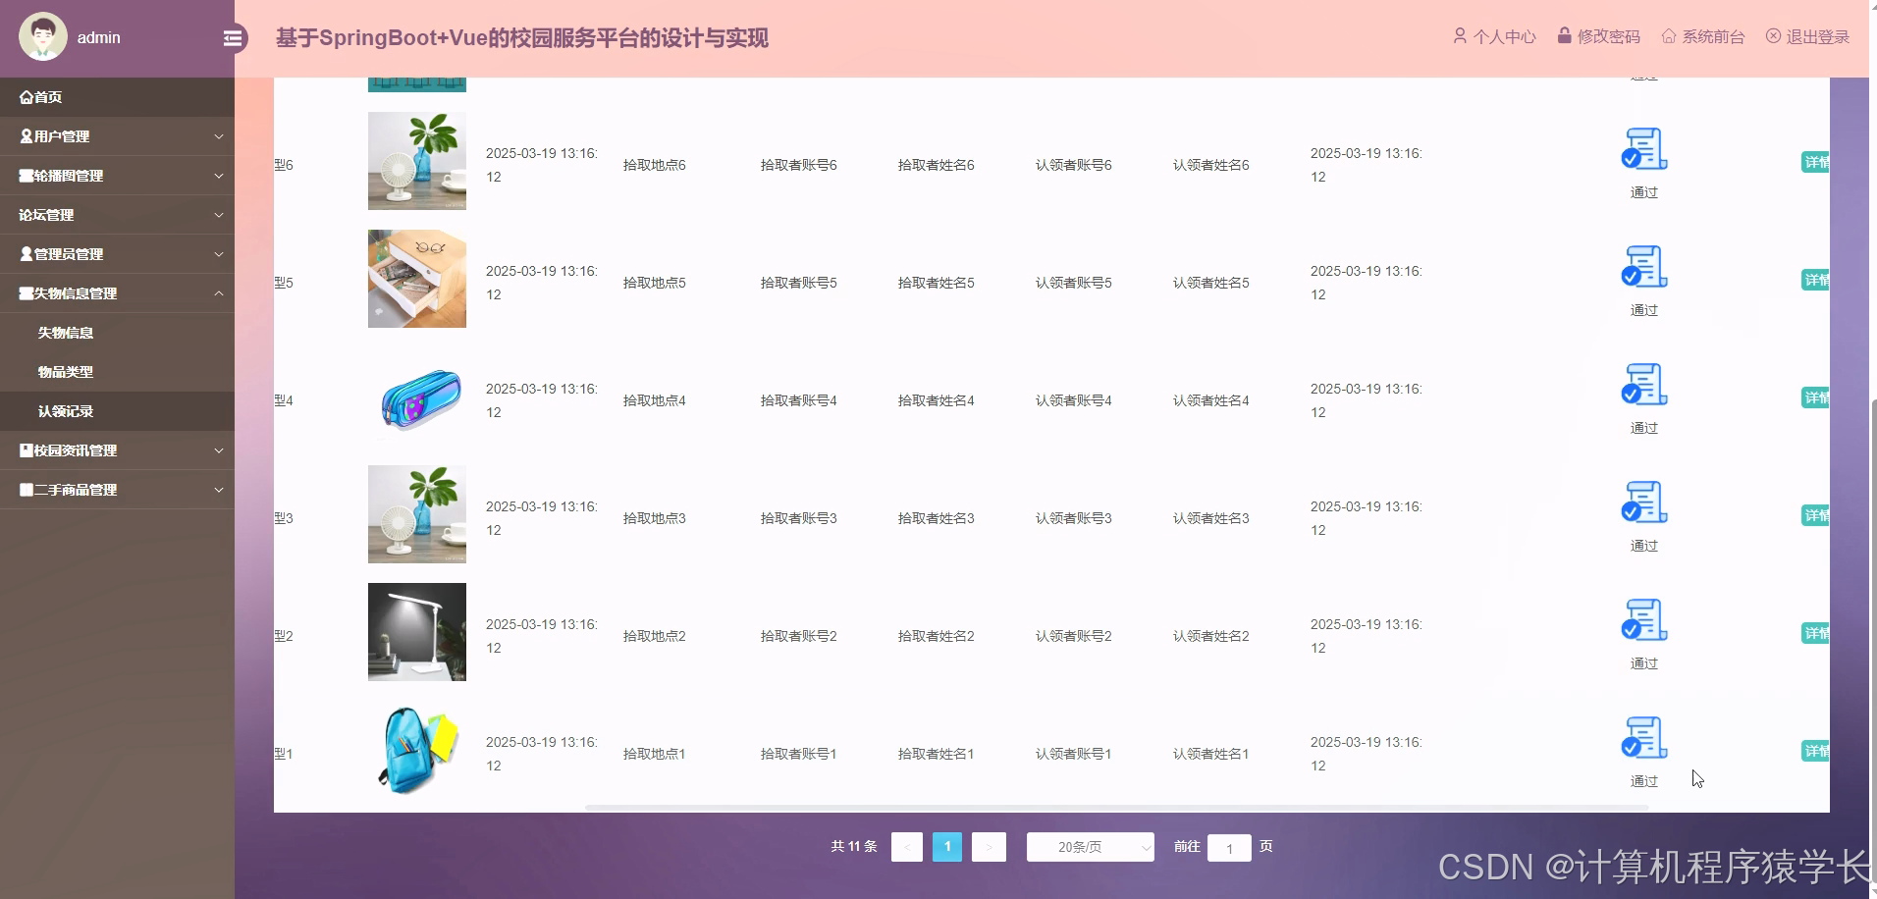The height and width of the screenshot is (899, 1877).
Task: Click the admin avatar image
Action: [x=42, y=35]
